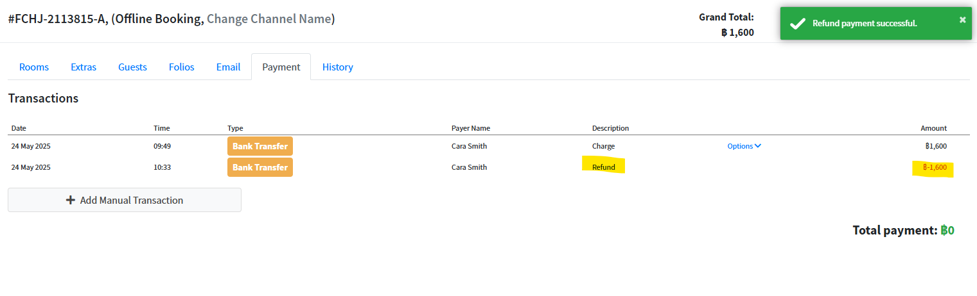Click the Refund payment successful message text
Screen dimensions: 977x296
pos(865,24)
